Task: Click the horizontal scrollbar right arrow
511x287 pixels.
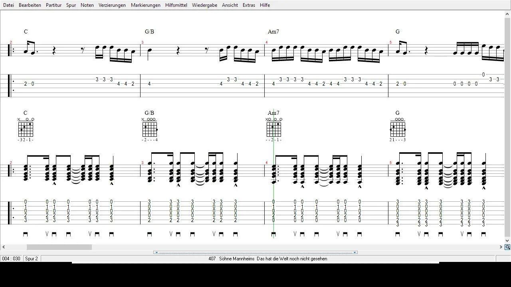Action: click(x=501, y=247)
